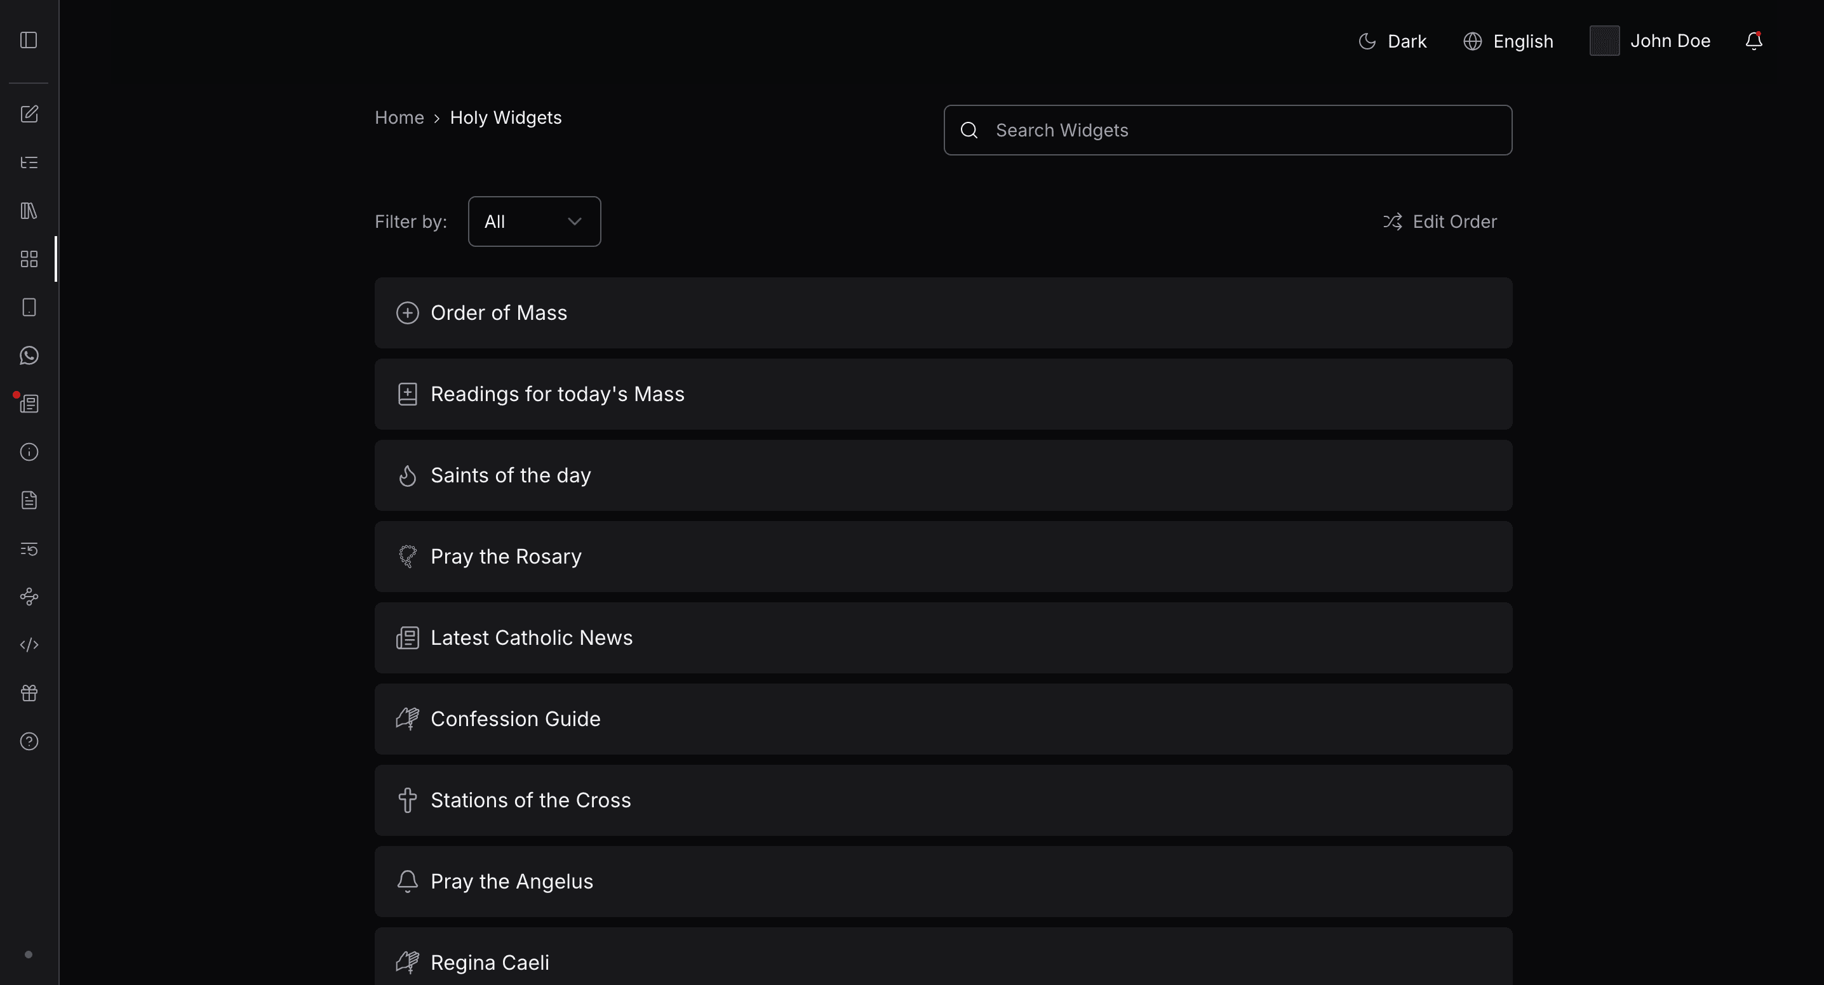Open the English language selector

click(x=1508, y=41)
